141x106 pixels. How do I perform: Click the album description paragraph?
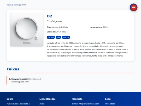87,49
